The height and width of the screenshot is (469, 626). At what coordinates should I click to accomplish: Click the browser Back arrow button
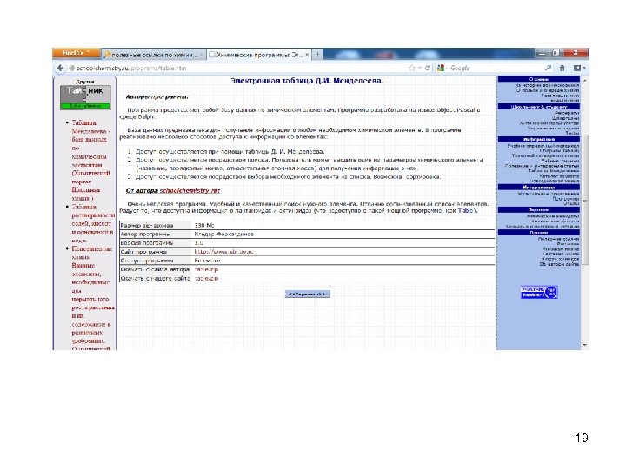[x=60, y=69]
